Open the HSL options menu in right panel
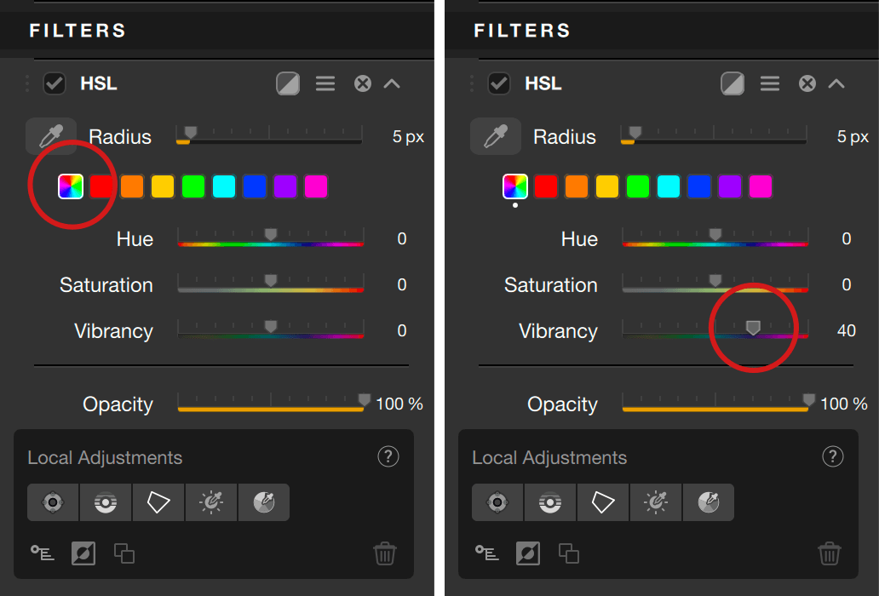 pos(770,83)
